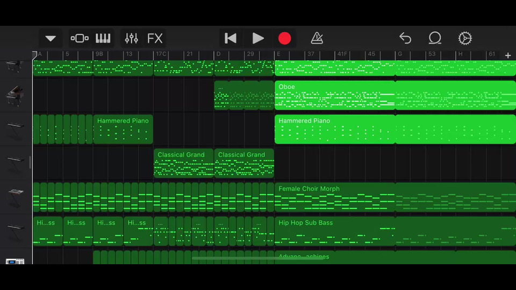Click bar 61 on the ruler
The image size is (516, 290).
(x=492, y=54)
